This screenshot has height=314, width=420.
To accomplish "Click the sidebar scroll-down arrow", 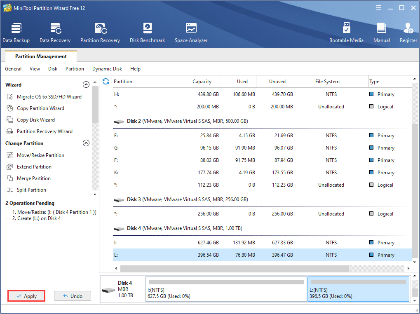I will [x=95, y=194].
